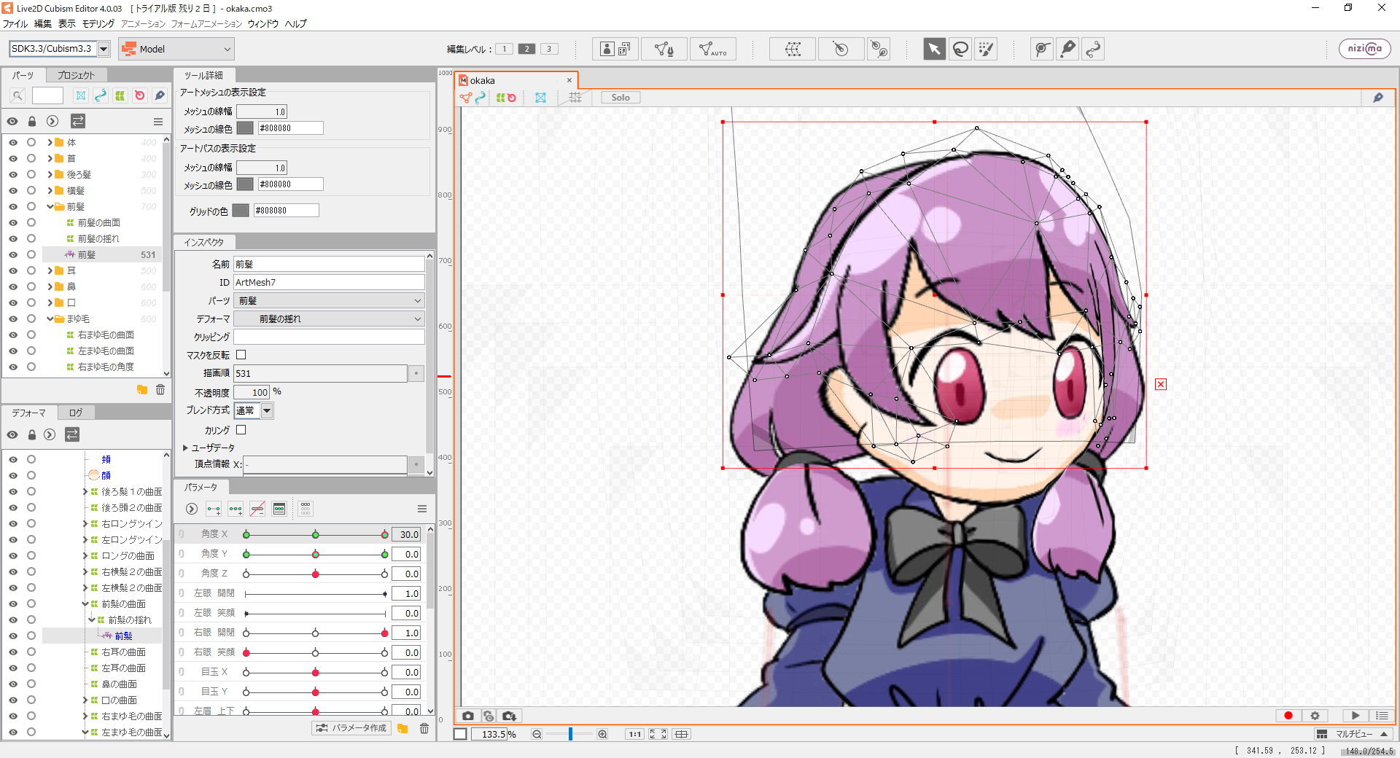Open the ファイル menu
The image size is (1400, 758).
pyautogui.click(x=15, y=24)
